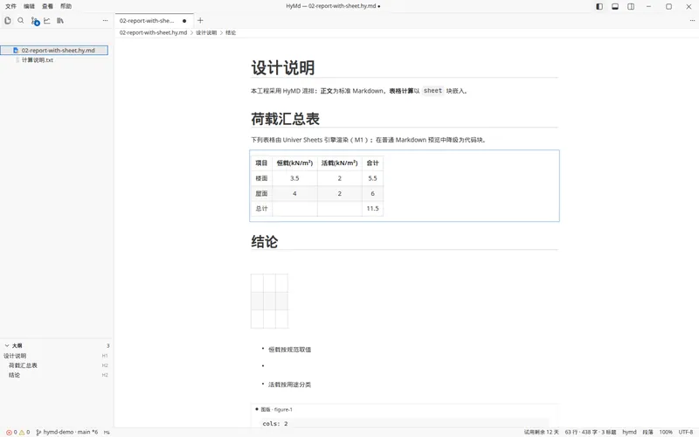Click the UTF-8 encoding indicator
The width and height of the screenshot is (699, 437).
pyautogui.click(x=686, y=432)
